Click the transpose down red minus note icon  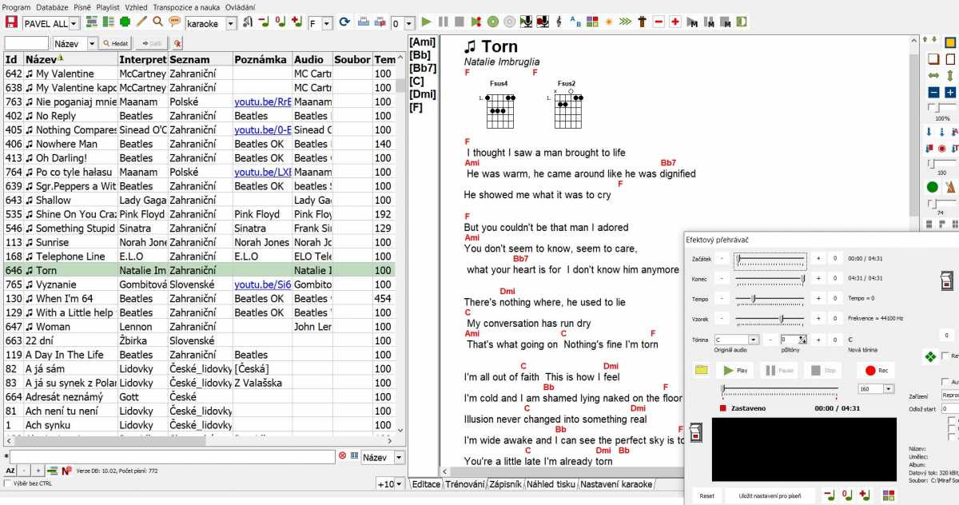264,22
